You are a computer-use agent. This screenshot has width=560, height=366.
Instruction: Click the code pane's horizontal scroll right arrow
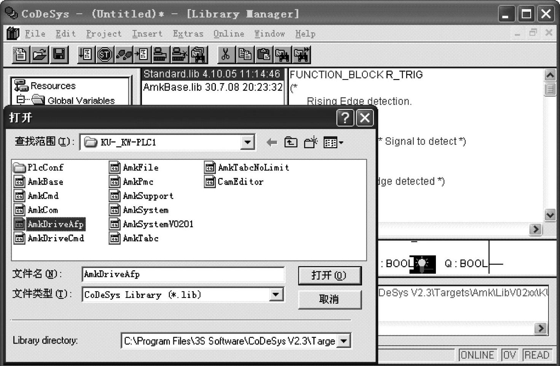[536, 229]
